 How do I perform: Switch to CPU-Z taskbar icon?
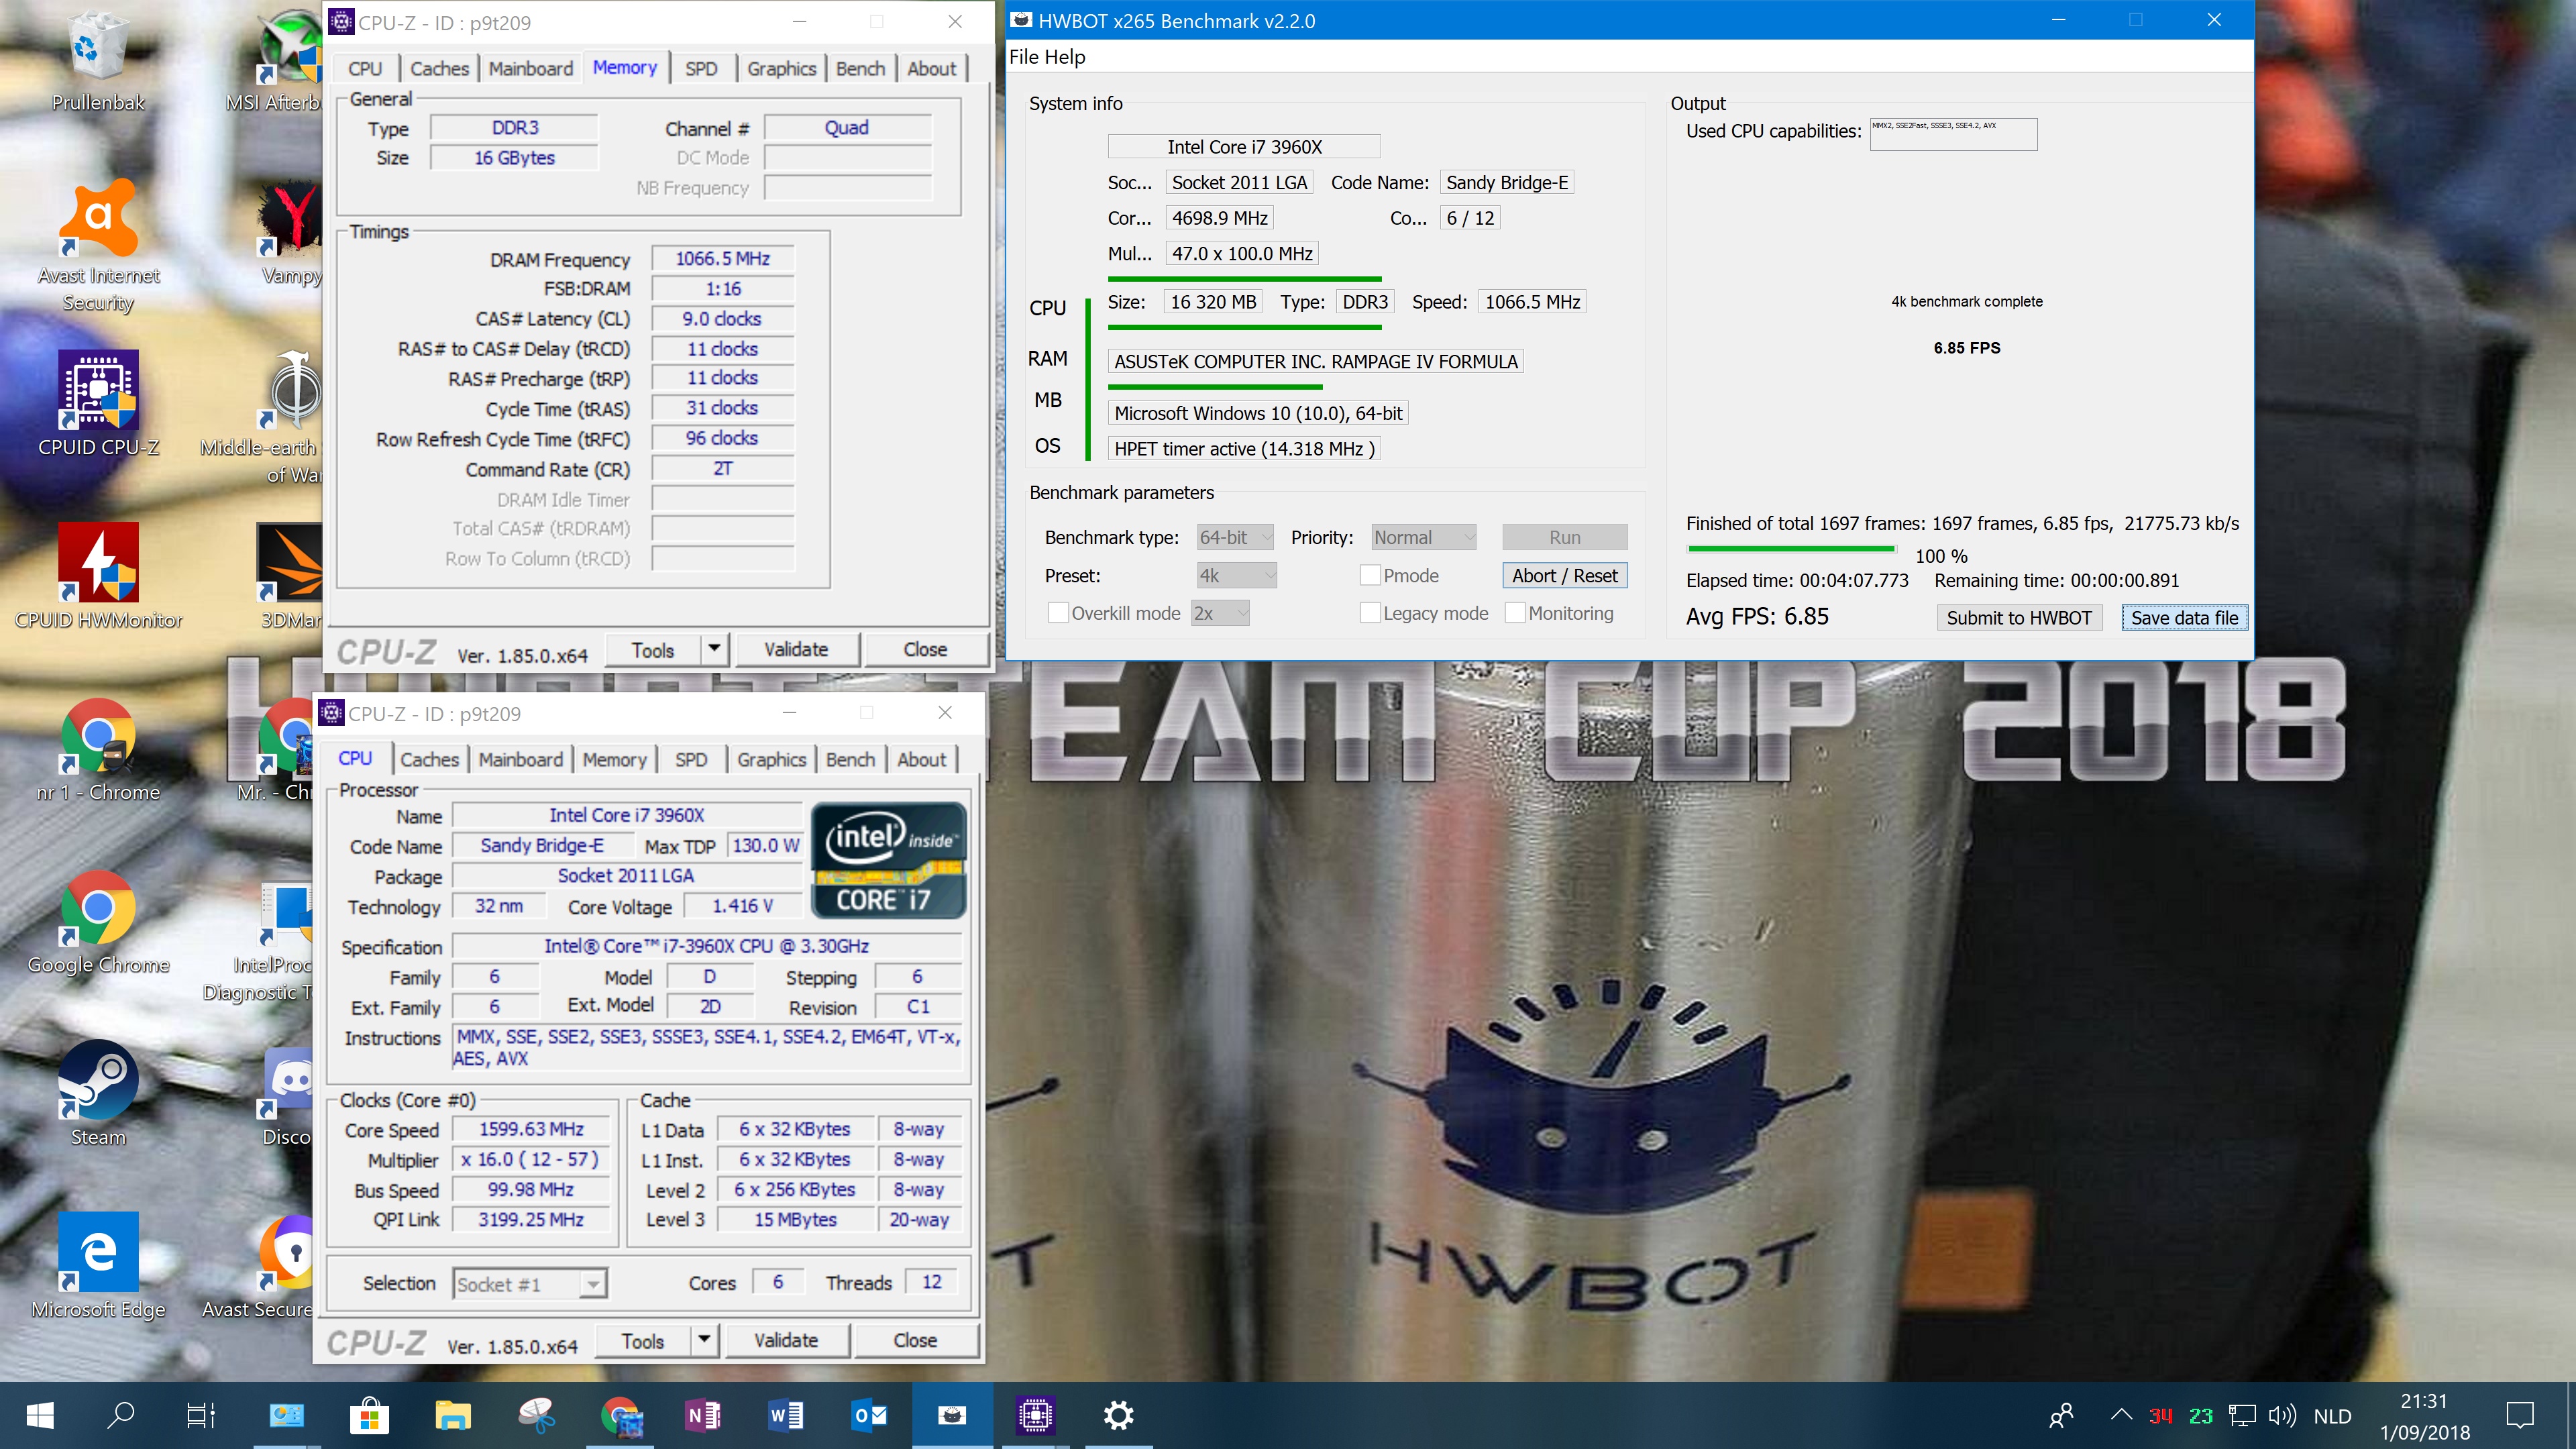click(1035, 1416)
